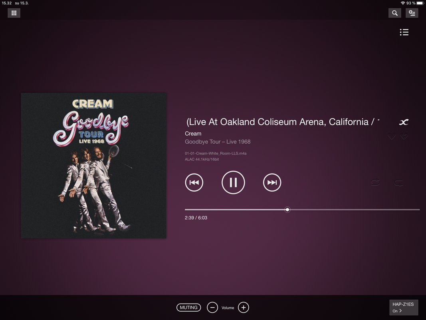Toggle shuffle playback mode

(x=375, y=182)
